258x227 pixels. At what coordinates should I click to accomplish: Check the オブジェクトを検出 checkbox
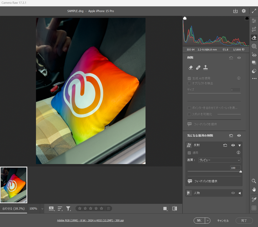189,83
